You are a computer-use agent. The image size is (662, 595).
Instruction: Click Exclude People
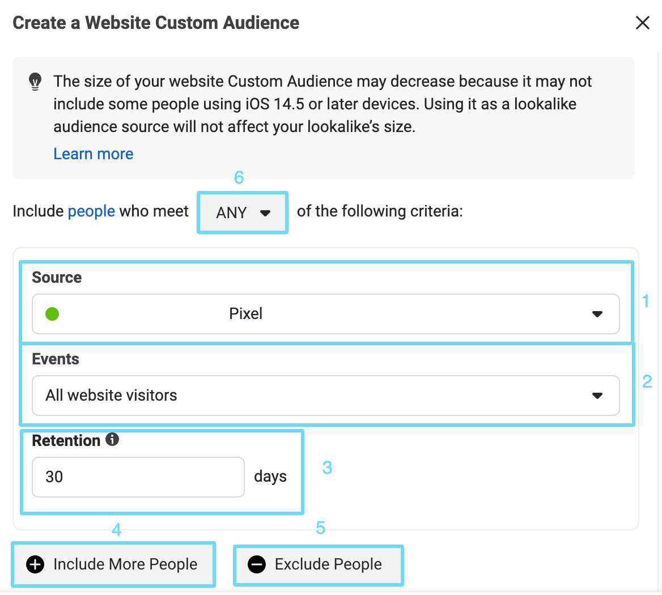coord(318,564)
